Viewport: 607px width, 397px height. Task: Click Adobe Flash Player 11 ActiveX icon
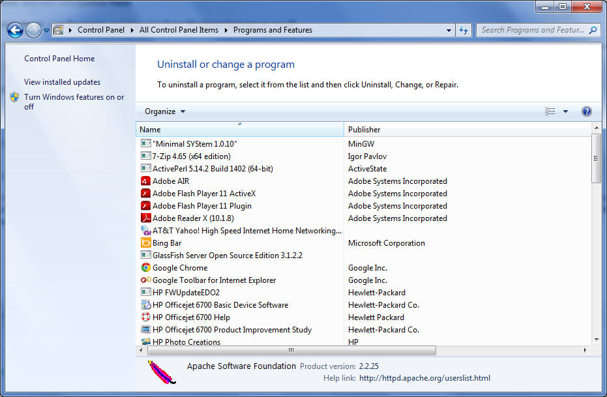pos(146,193)
